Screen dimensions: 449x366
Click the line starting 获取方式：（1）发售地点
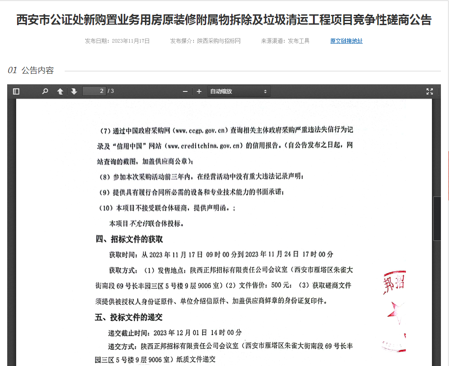coord(231,270)
